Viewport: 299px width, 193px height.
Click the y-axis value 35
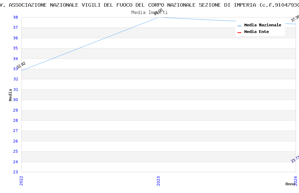click(x=15, y=48)
